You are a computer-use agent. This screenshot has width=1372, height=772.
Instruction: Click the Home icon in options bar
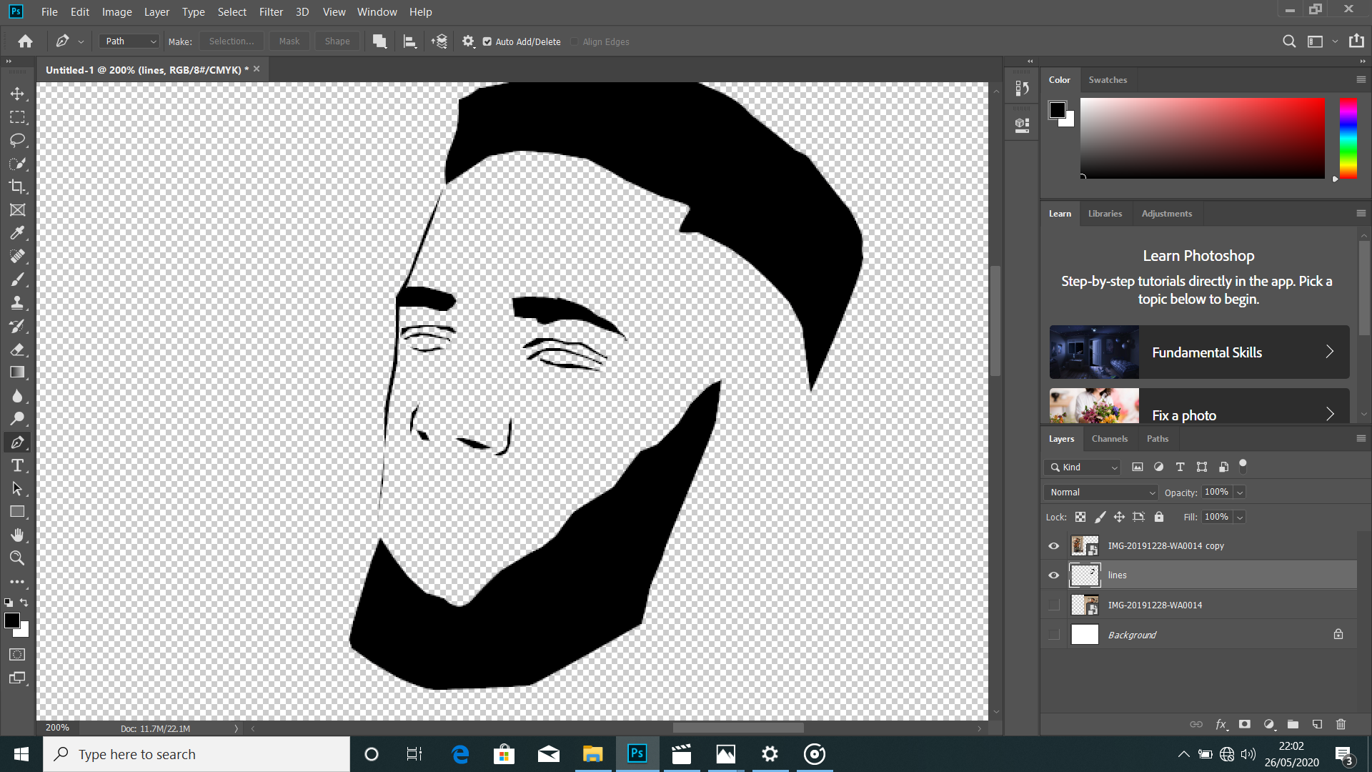[25, 41]
